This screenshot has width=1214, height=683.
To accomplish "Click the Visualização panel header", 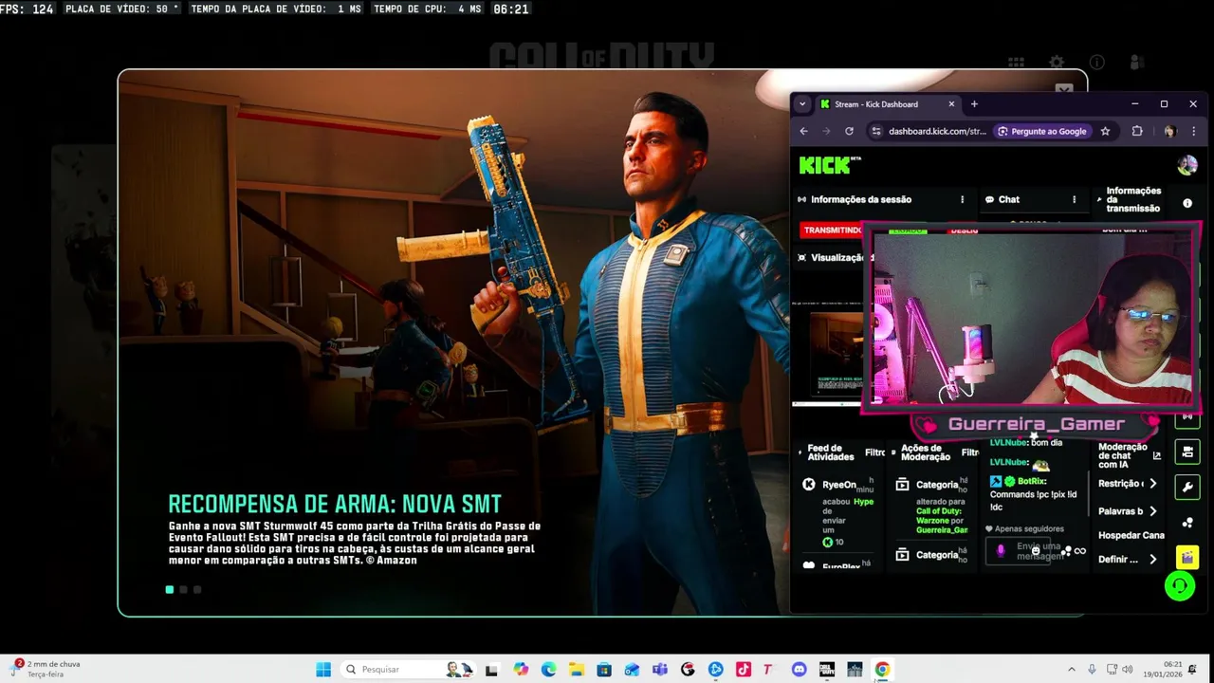I will (x=835, y=258).
